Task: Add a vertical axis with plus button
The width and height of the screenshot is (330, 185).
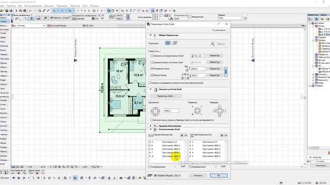Action: pyautogui.click(x=222, y=136)
